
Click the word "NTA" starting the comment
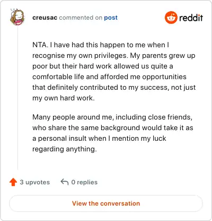coord(40,45)
